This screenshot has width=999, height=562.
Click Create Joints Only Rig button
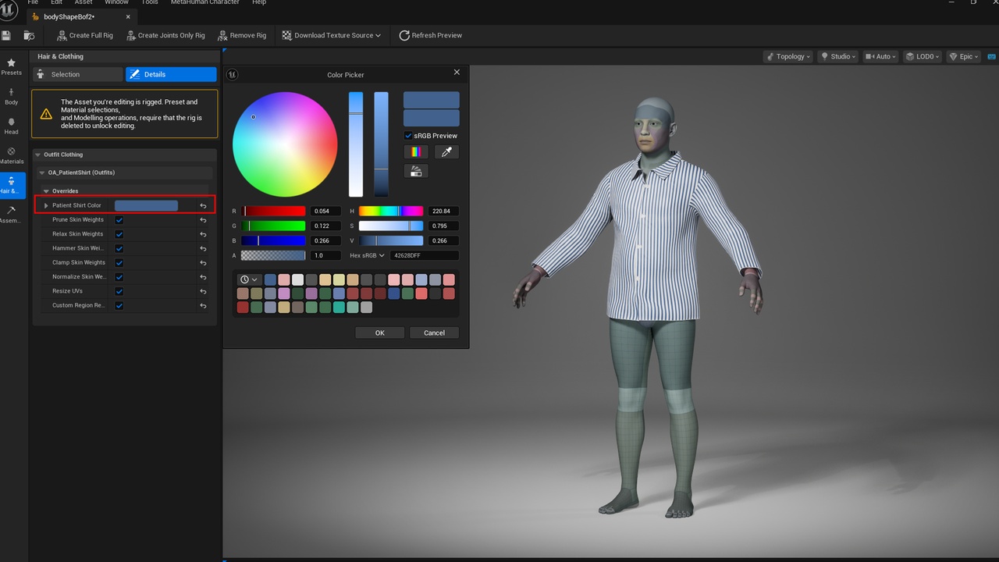[165, 35]
